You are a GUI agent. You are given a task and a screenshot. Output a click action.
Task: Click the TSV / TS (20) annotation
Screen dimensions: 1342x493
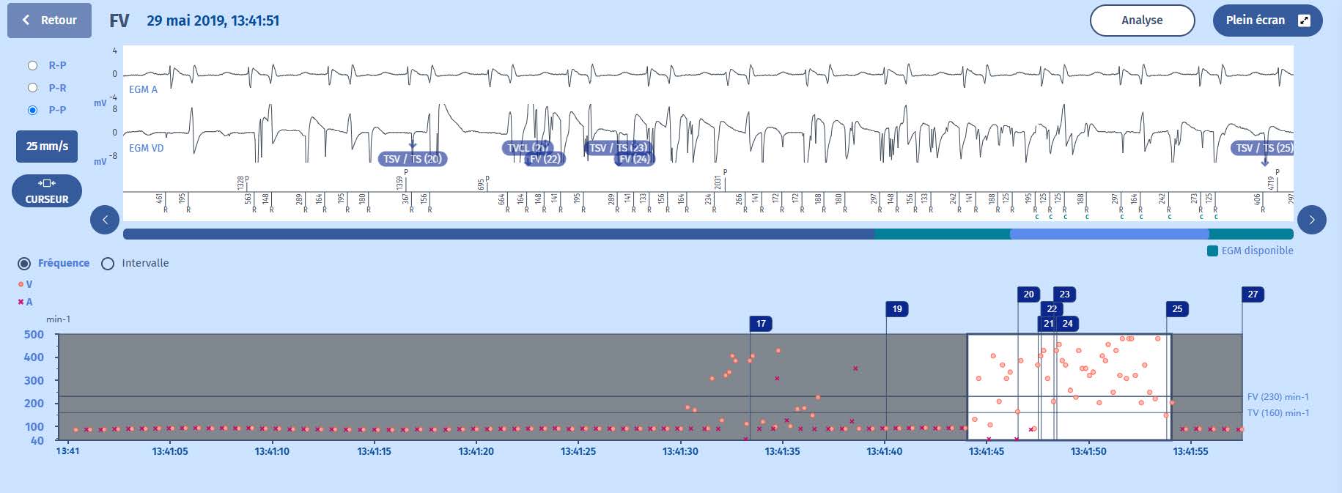tap(413, 159)
